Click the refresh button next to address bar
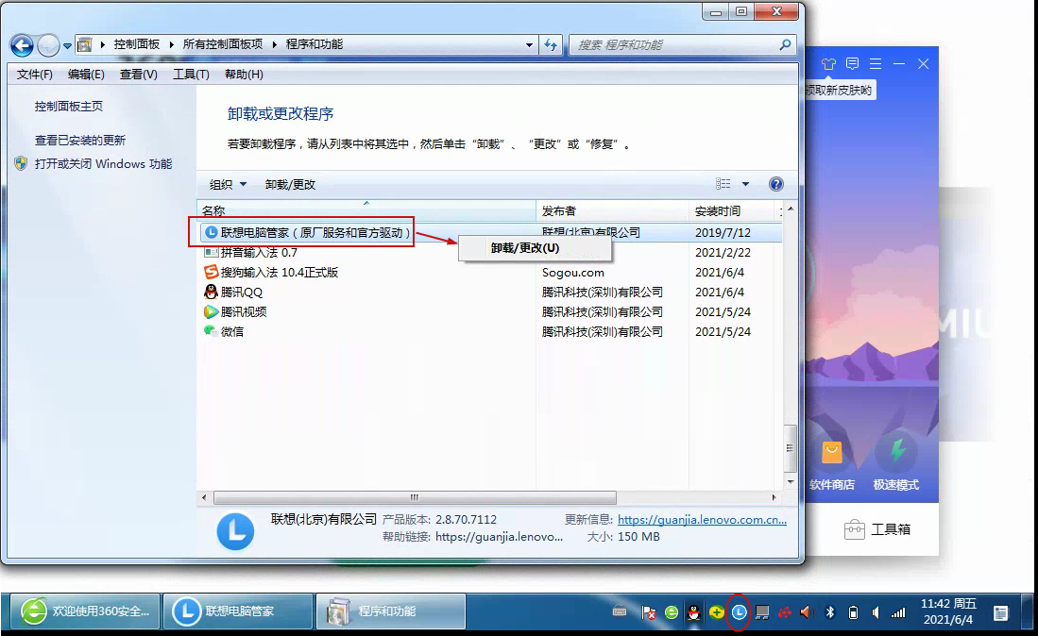1038x636 pixels. (x=551, y=45)
